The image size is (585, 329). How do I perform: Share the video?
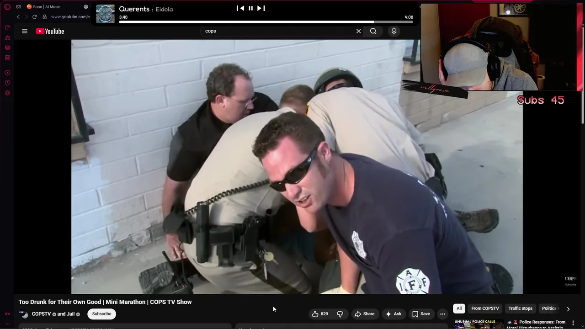(364, 314)
